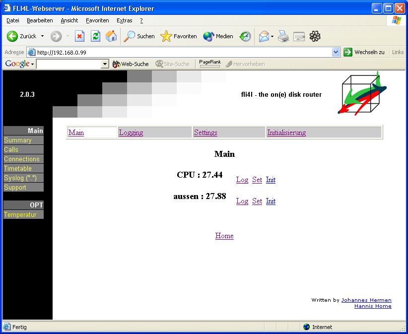Click the Windows flag logo

(397, 20)
